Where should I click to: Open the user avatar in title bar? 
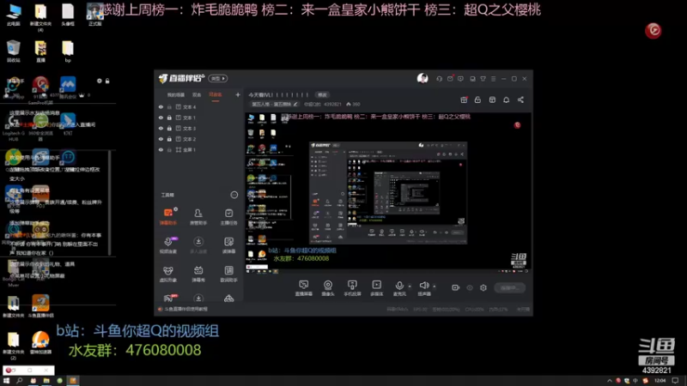[x=423, y=78]
